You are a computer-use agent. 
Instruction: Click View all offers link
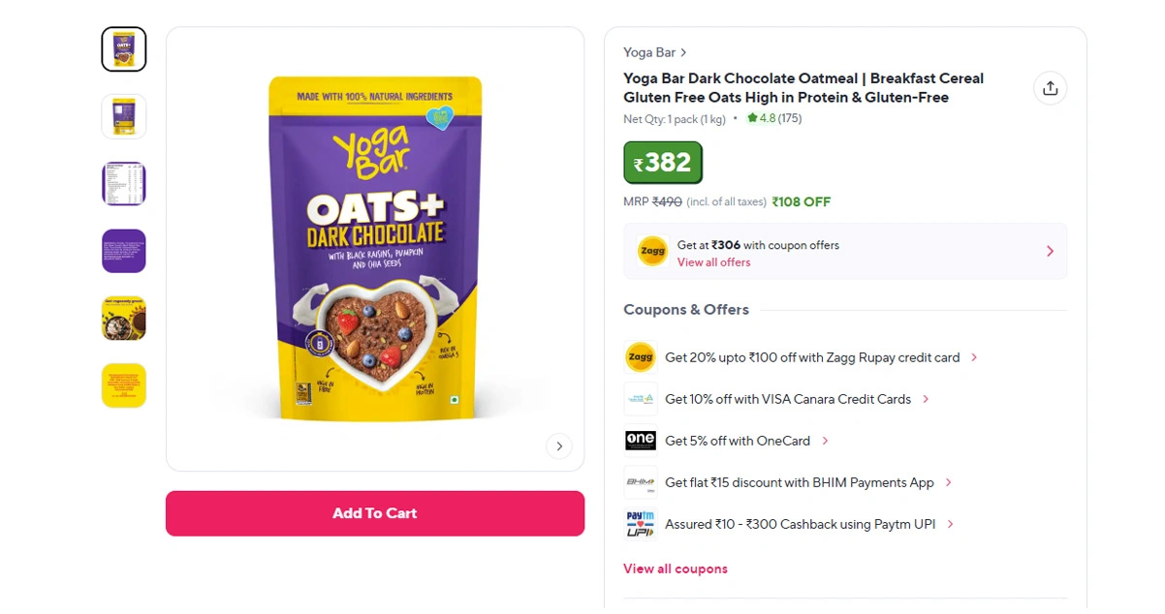click(713, 262)
